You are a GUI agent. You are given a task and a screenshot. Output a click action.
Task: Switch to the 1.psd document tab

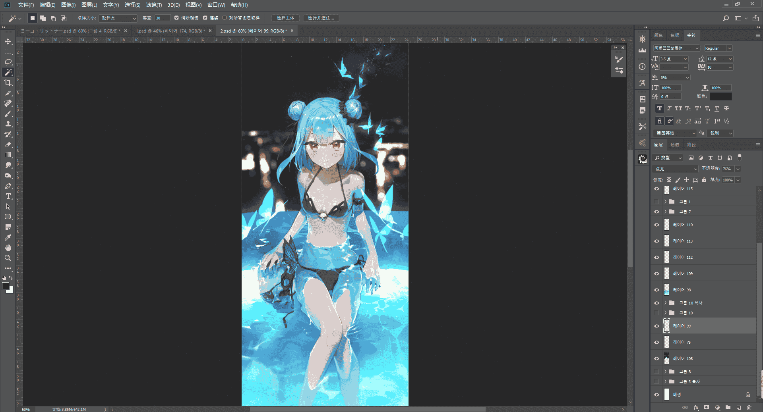(170, 31)
